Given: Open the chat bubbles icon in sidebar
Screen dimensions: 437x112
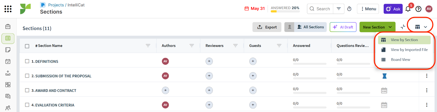Looking at the screenshot, I should pos(8,96).
